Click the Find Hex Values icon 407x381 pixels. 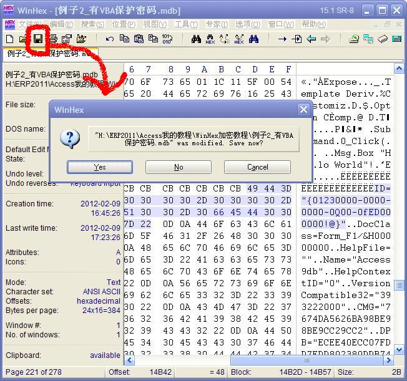210,39
